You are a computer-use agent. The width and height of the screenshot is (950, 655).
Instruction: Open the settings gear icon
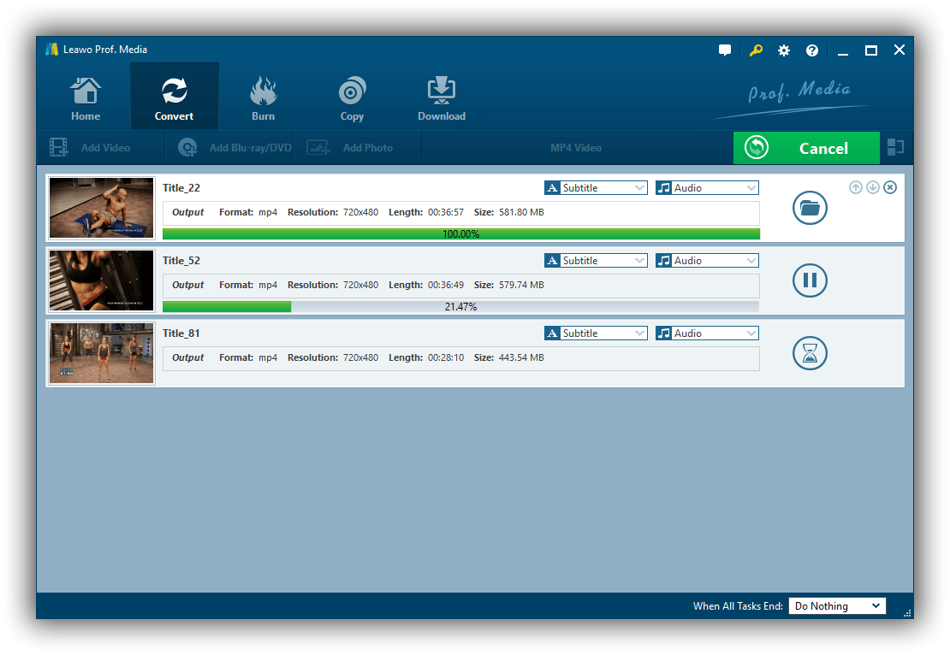point(783,50)
